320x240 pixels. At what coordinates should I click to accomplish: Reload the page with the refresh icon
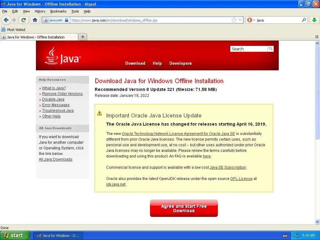23,20
